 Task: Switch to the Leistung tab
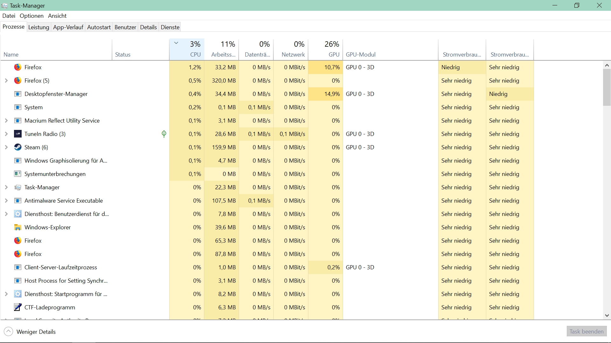click(39, 27)
